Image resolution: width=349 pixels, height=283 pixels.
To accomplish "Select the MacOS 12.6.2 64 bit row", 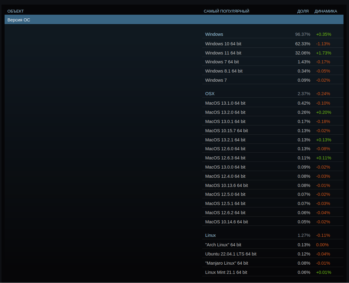I will 273,212.
